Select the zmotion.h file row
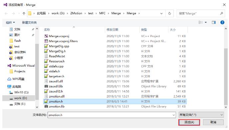The image size is (229, 130). coord(115,101)
